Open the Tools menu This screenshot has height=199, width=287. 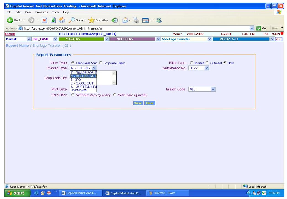click(x=55, y=12)
